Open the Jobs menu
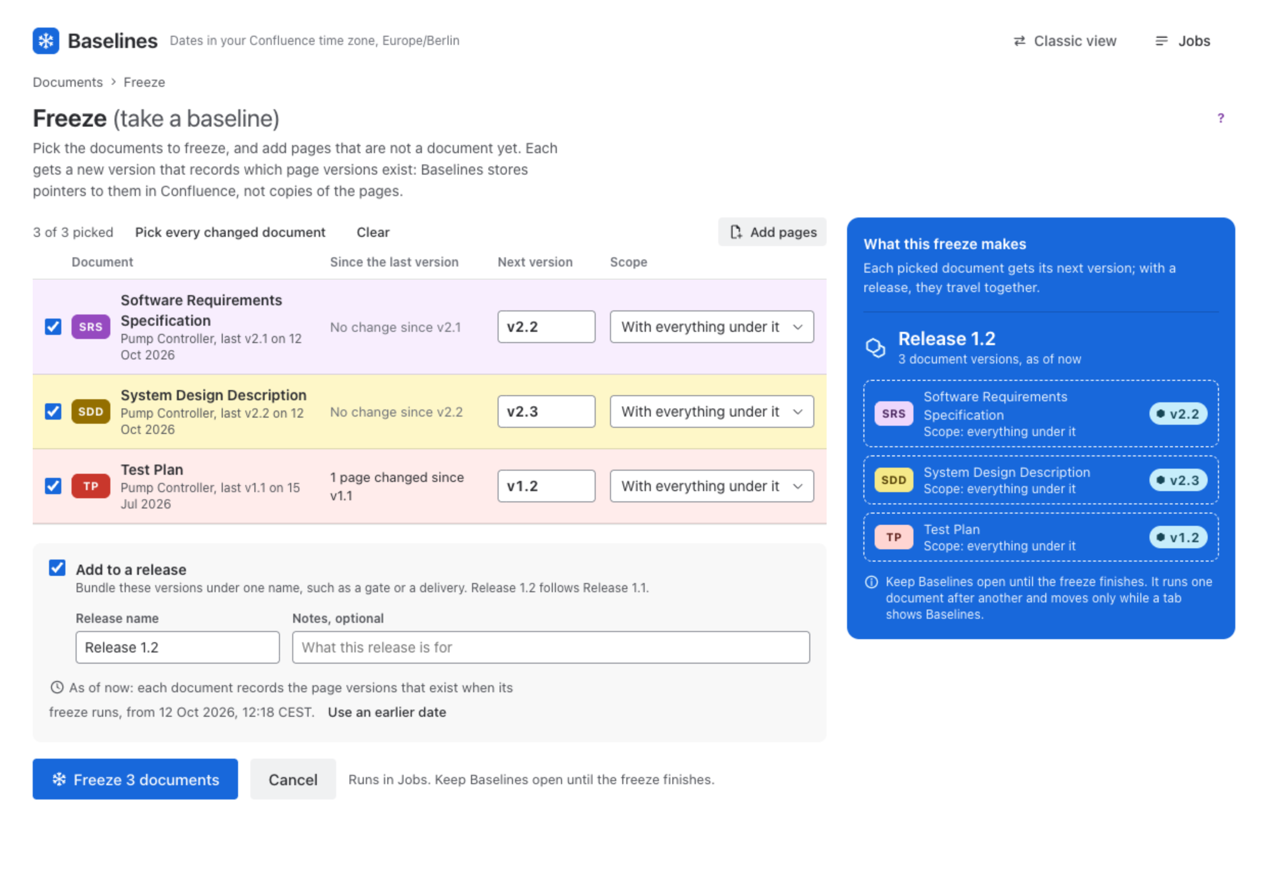Viewport: 1268px width, 873px height. click(x=1183, y=41)
